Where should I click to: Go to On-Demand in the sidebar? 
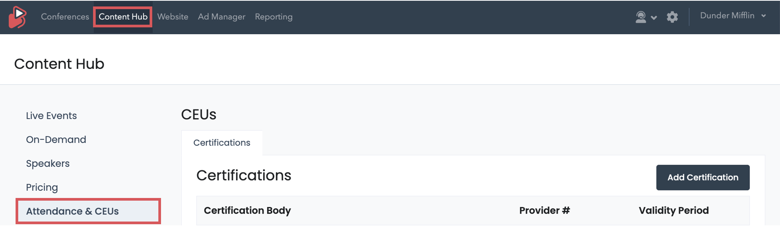tap(56, 139)
